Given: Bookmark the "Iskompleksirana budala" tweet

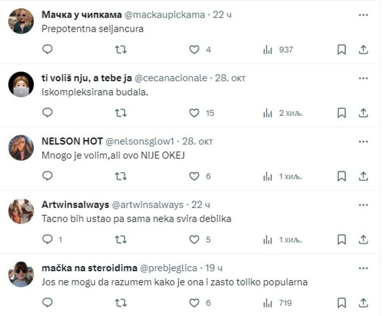Looking at the screenshot, I should point(342,113).
